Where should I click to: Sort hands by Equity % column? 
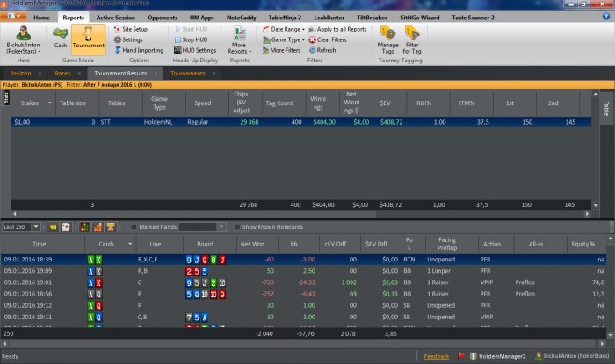click(582, 244)
